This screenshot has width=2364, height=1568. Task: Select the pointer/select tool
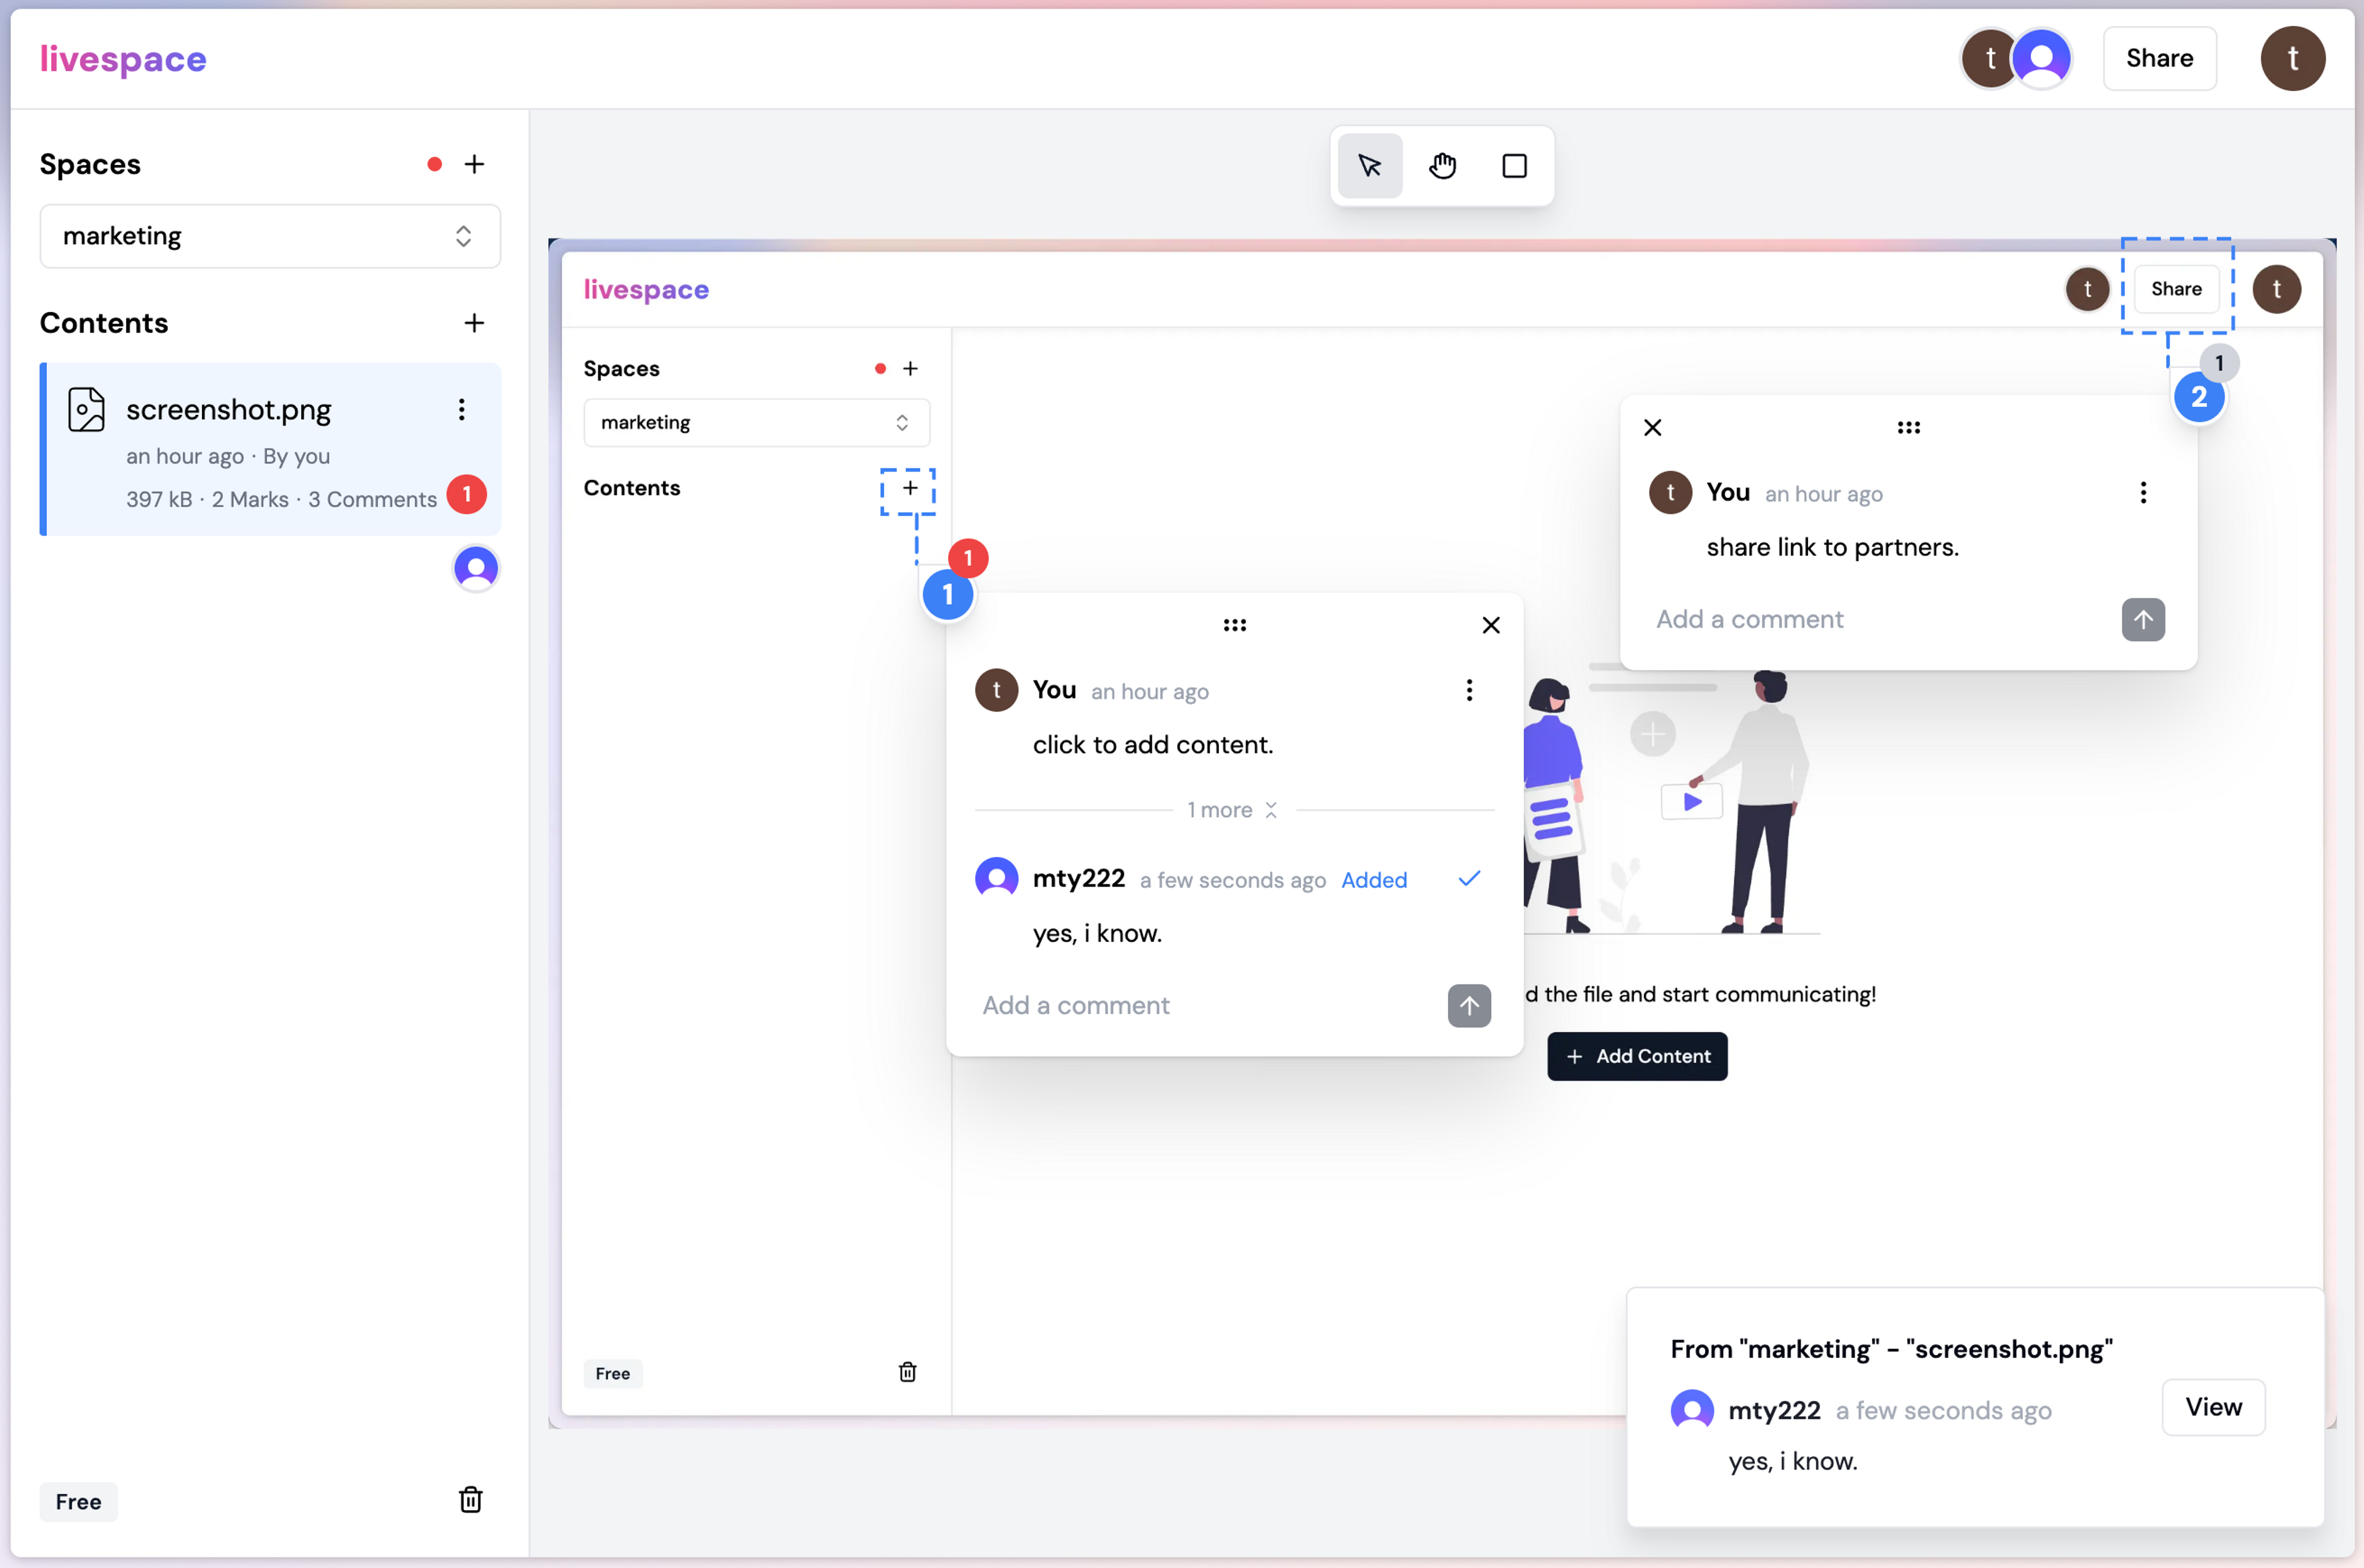click(x=1370, y=164)
